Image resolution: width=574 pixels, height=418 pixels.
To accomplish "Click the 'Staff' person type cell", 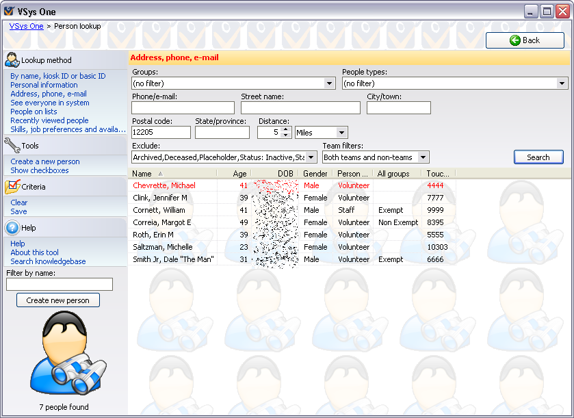I will click(346, 210).
